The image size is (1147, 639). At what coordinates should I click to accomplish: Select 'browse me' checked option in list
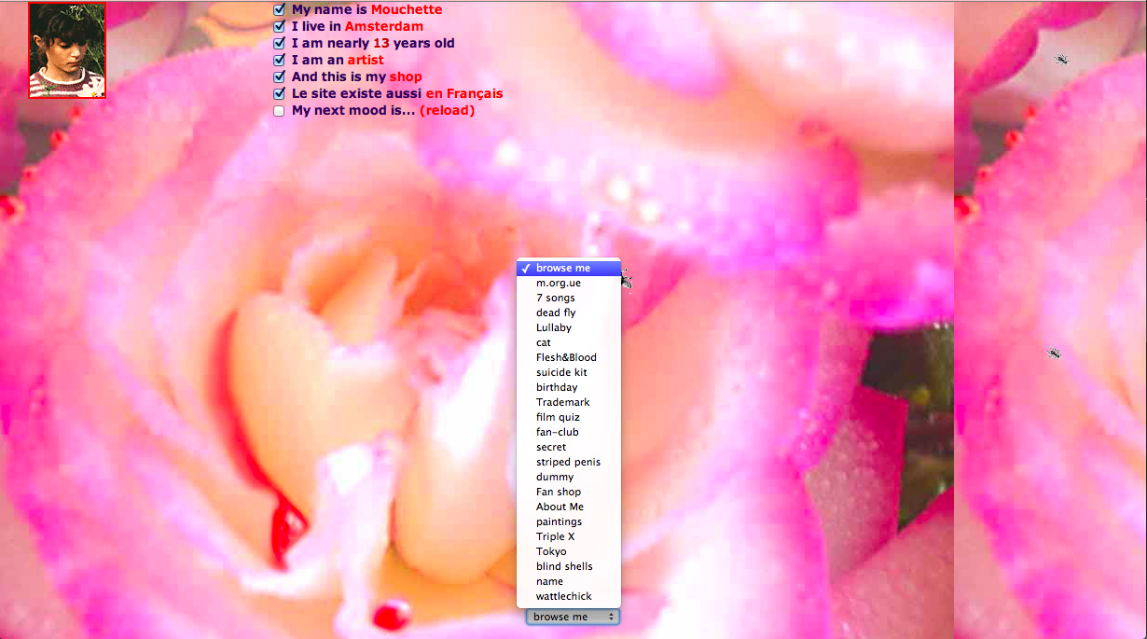[x=562, y=269]
